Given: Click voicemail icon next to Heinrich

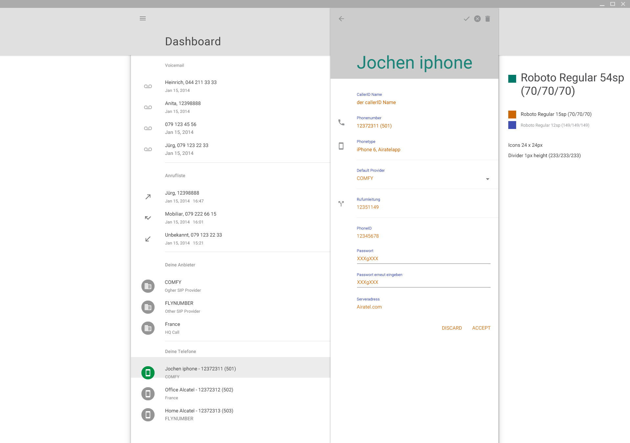Looking at the screenshot, I should (148, 86).
